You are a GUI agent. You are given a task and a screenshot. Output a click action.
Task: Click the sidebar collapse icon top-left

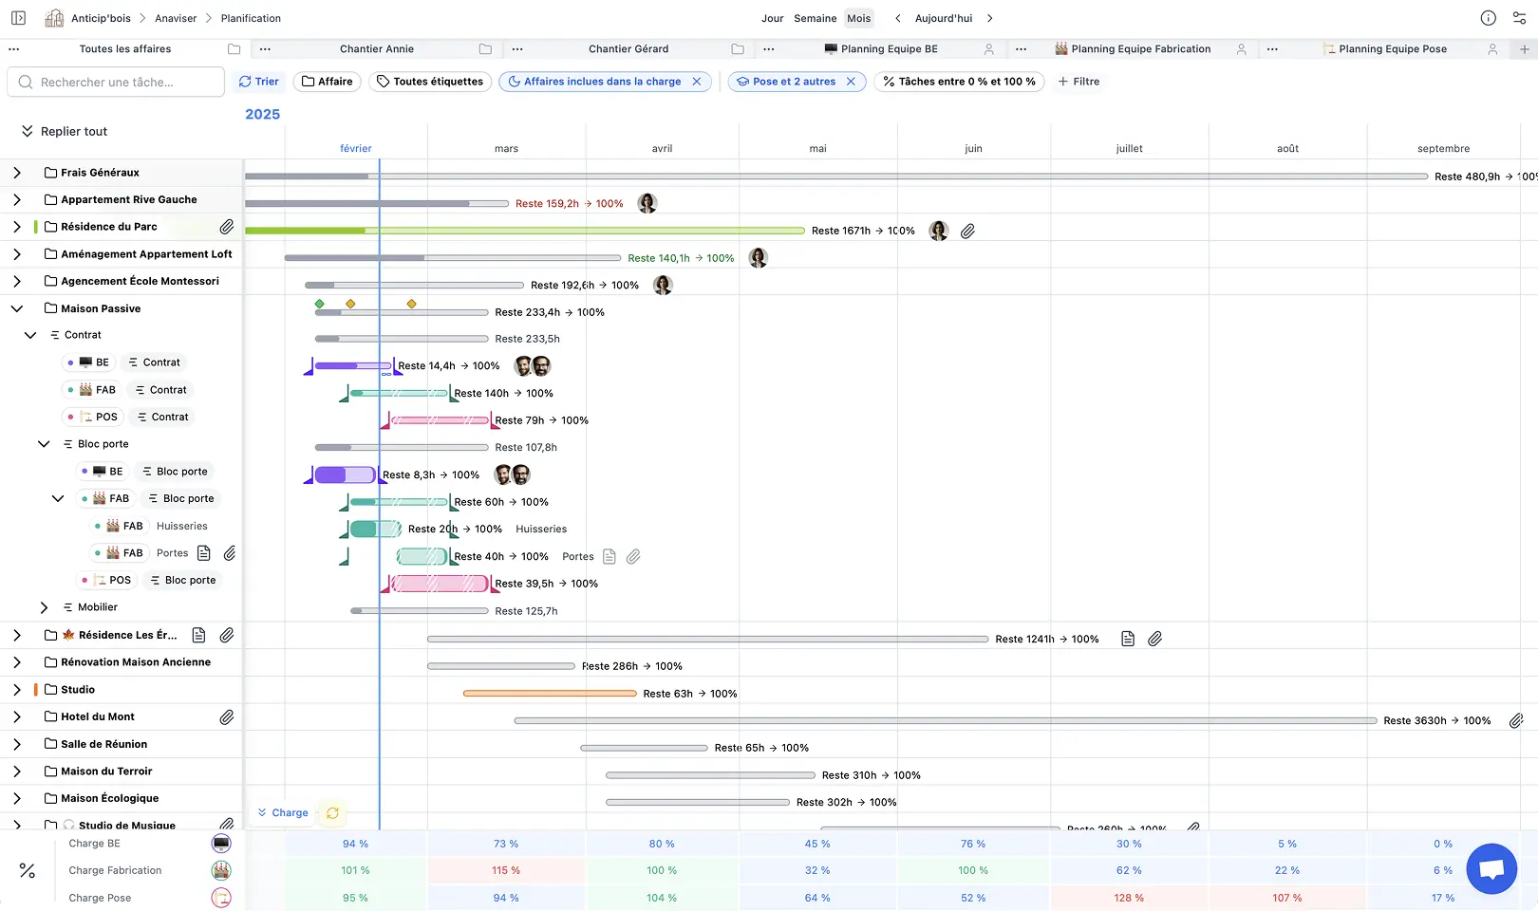(18, 17)
